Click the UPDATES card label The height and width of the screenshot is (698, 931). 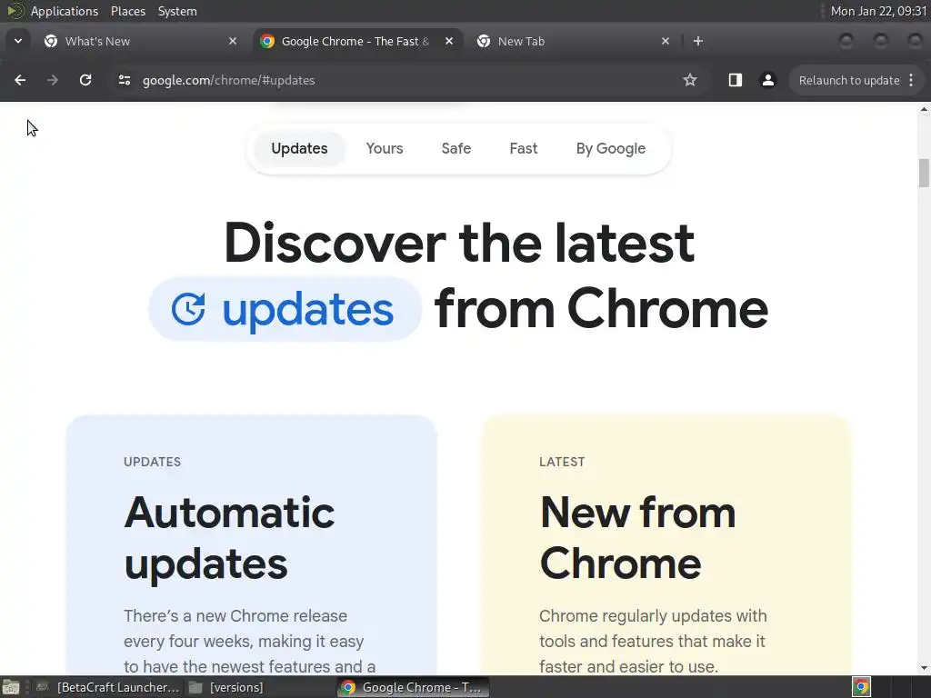pos(152,462)
